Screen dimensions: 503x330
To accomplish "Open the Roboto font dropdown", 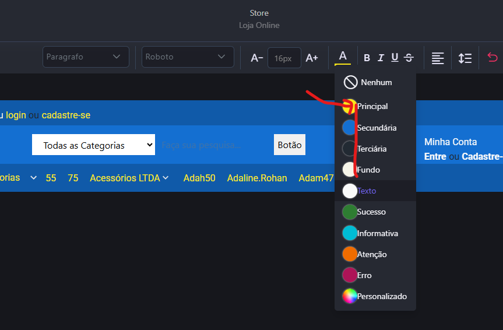I will point(188,57).
